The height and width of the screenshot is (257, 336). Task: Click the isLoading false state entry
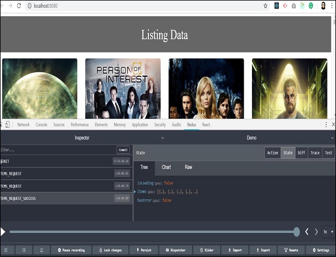click(x=155, y=183)
